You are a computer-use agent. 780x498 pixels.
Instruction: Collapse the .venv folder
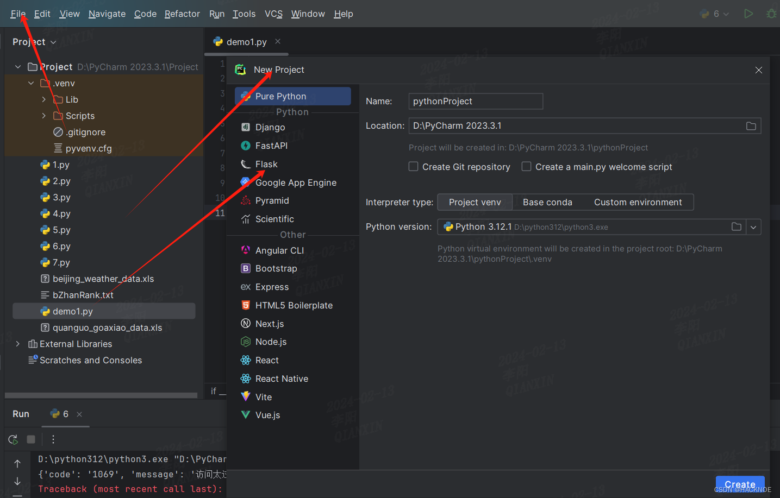[31, 83]
